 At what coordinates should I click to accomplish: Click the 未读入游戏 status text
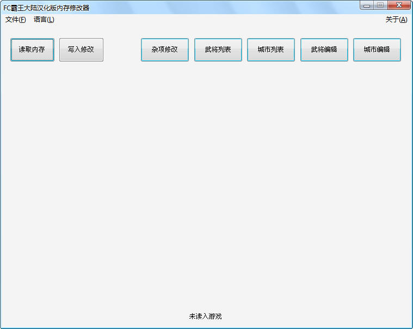click(205, 316)
